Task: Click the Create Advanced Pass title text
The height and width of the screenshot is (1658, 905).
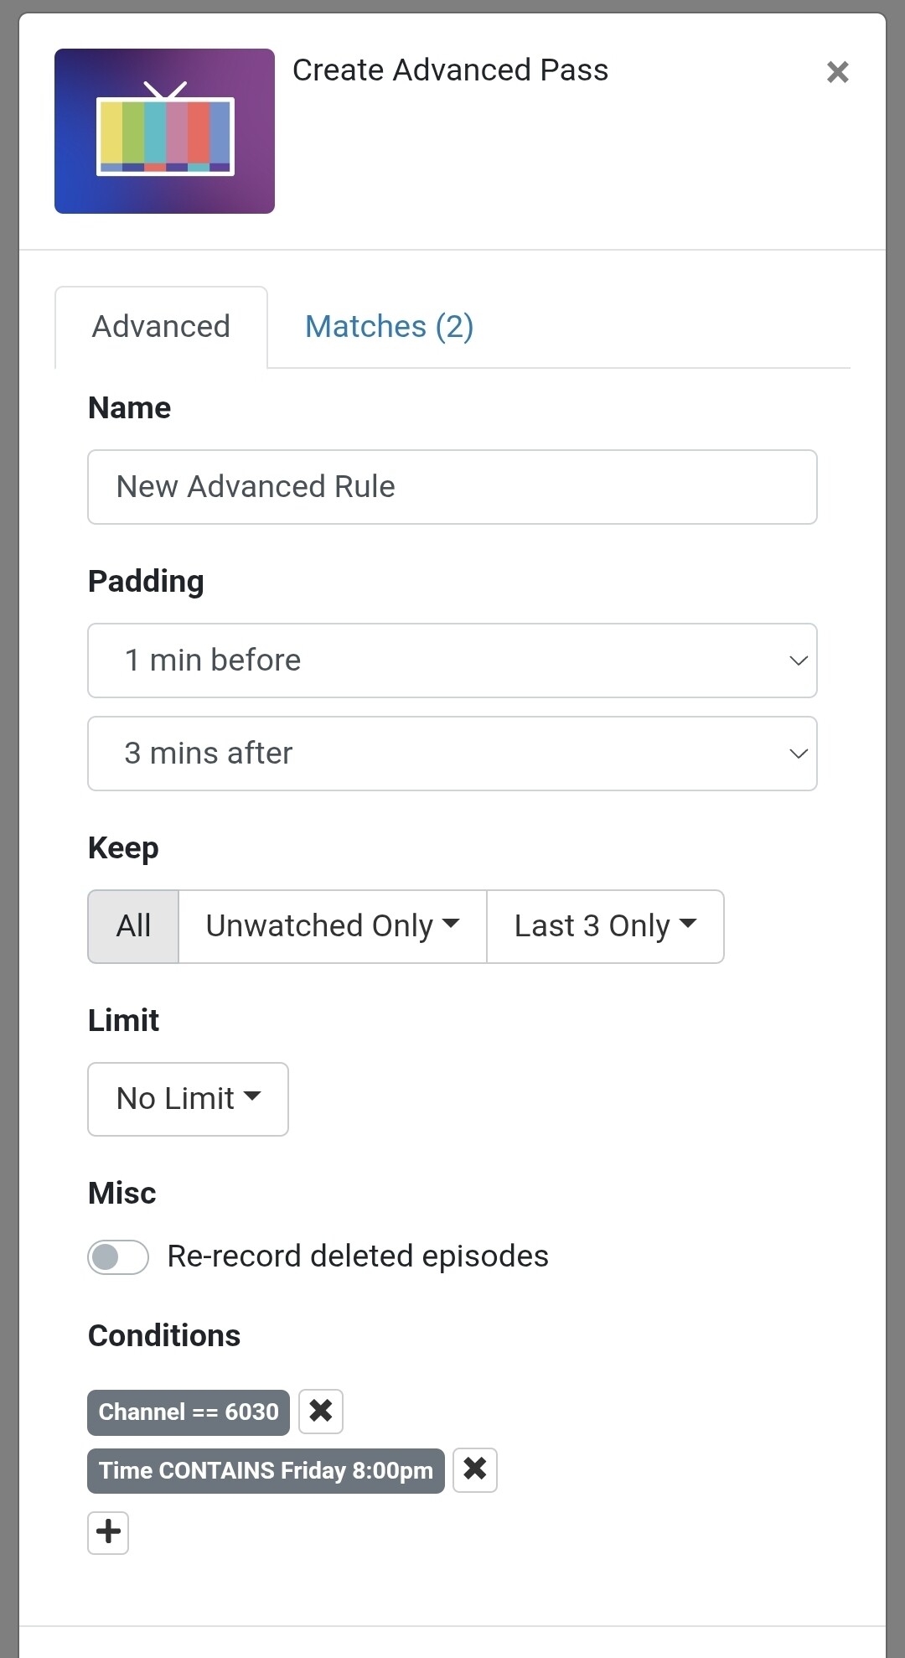Action: coord(450,70)
